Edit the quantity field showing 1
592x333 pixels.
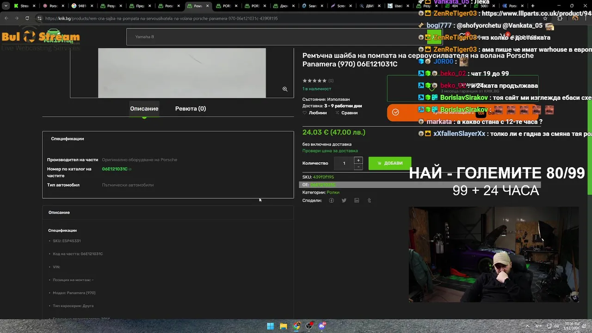pos(344,163)
